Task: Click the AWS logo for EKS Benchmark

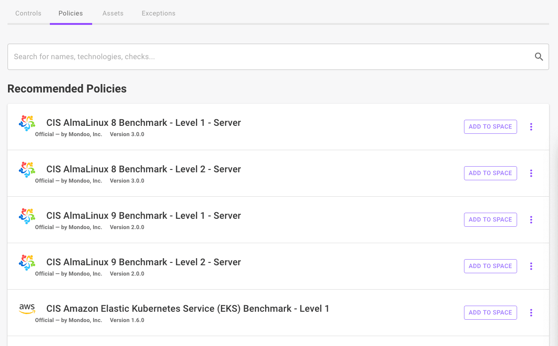Action: [27, 309]
